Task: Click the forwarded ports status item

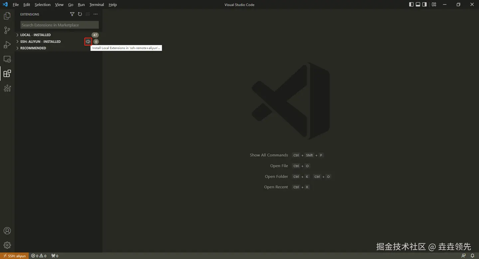Action: pyautogui.click(x=55, y=256)
